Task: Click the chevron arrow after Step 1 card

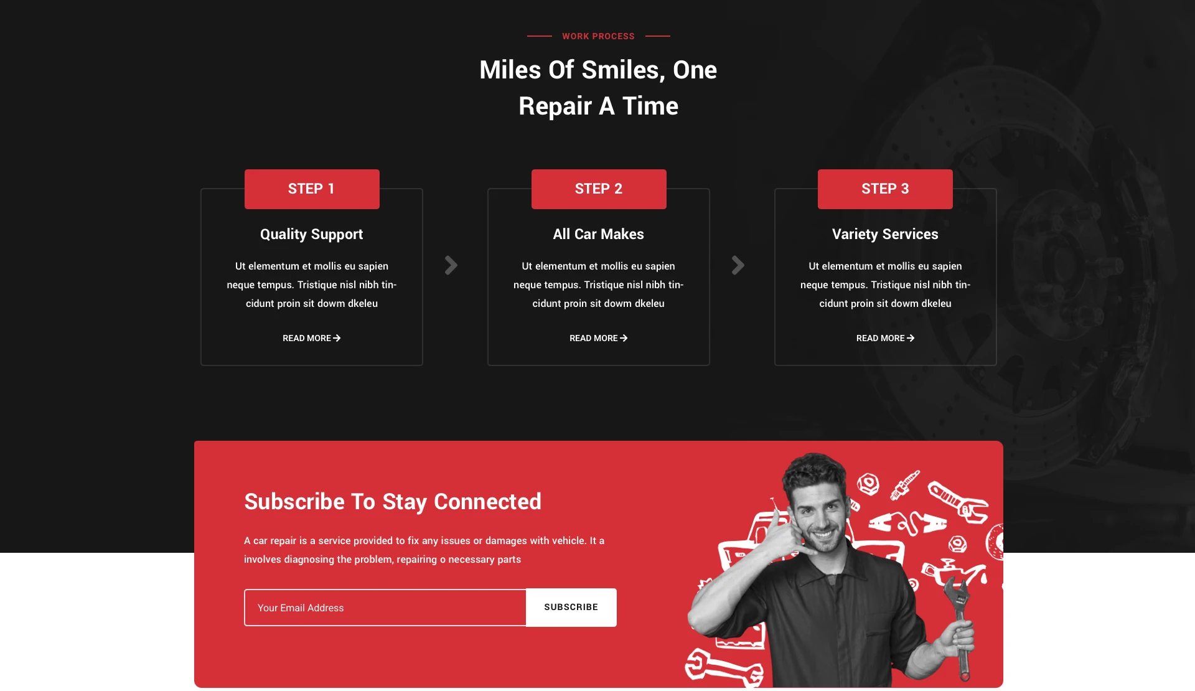Action: (451, 266)
